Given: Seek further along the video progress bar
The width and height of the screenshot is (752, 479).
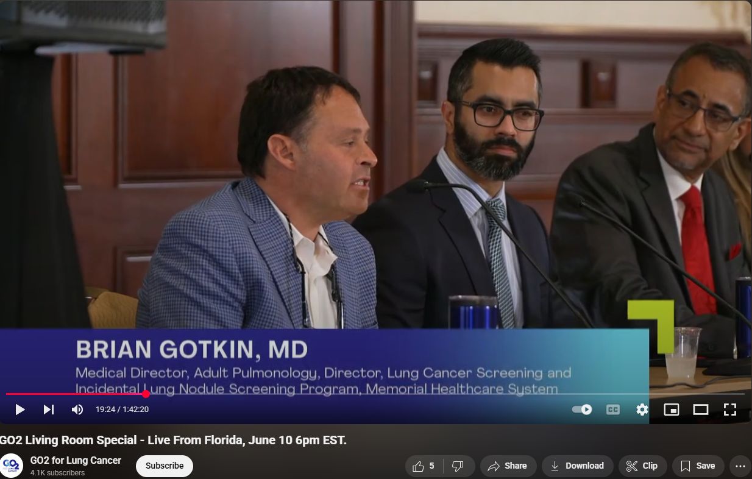Looking at the screenshot, I should (445, 394).
